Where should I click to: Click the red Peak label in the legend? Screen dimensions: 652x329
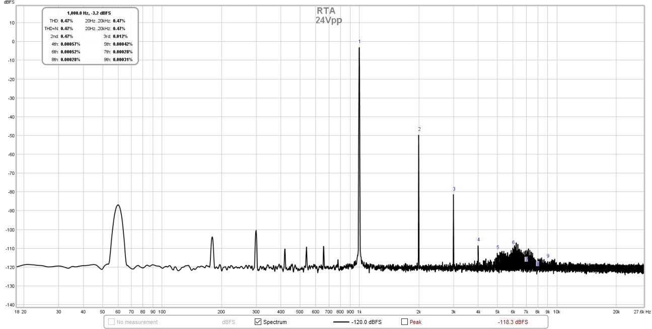(415, 322)
